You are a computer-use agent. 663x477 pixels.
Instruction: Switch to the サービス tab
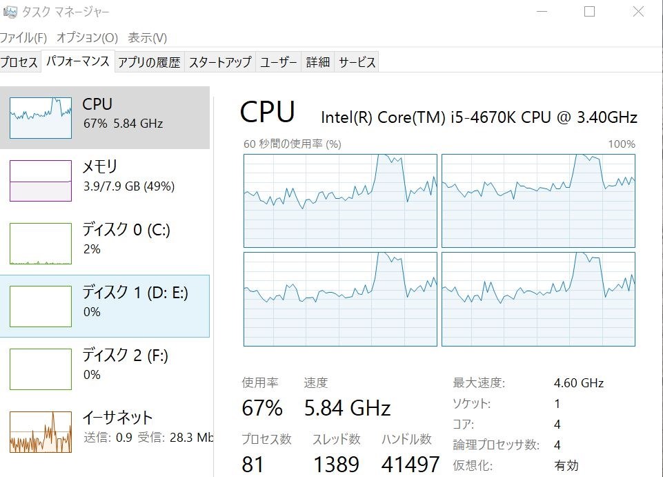tap(357, 62)
